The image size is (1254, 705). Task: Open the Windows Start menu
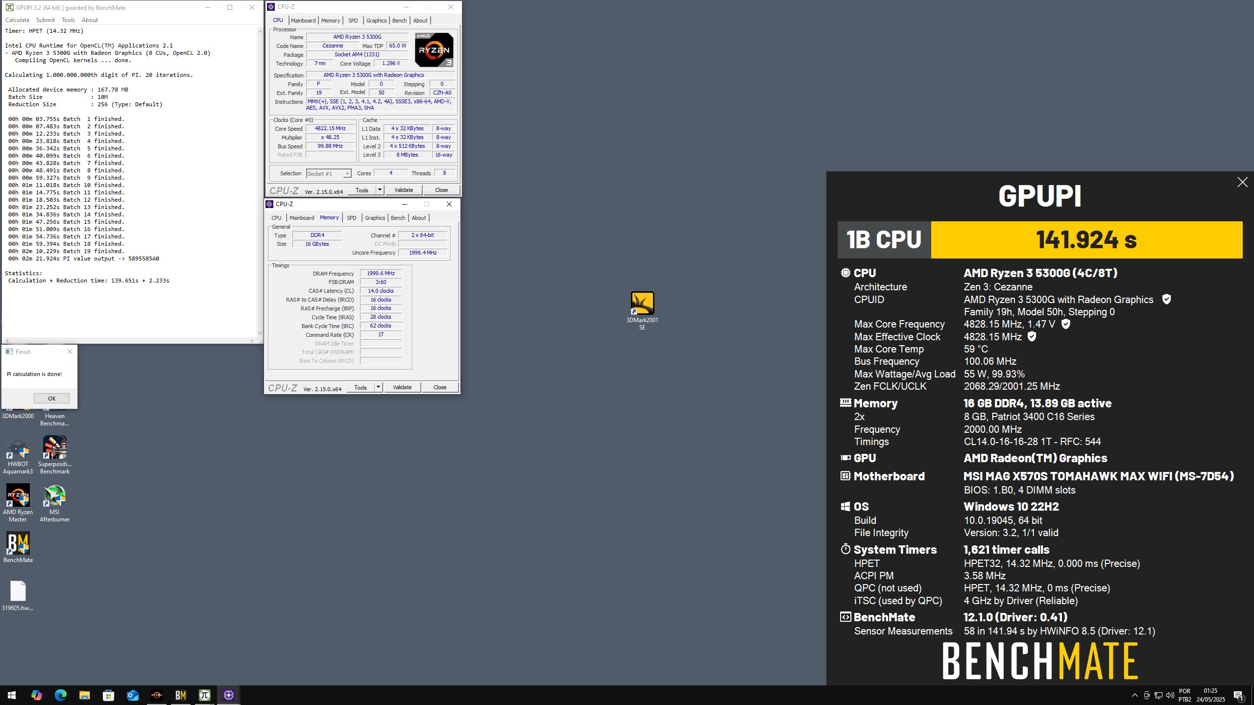point(12,695)
